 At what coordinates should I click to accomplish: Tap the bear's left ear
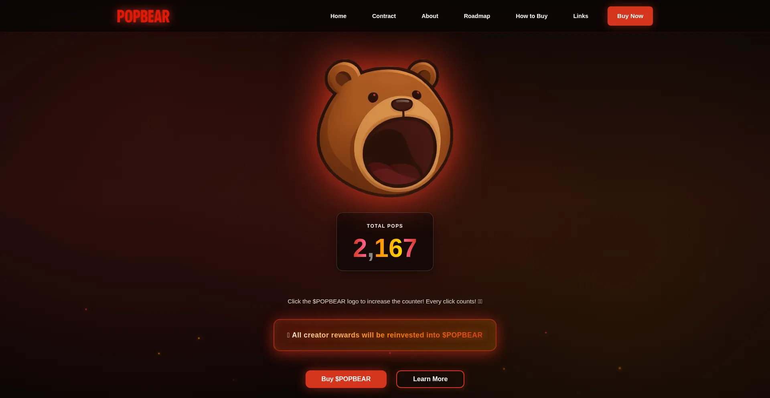pos(342,76)
